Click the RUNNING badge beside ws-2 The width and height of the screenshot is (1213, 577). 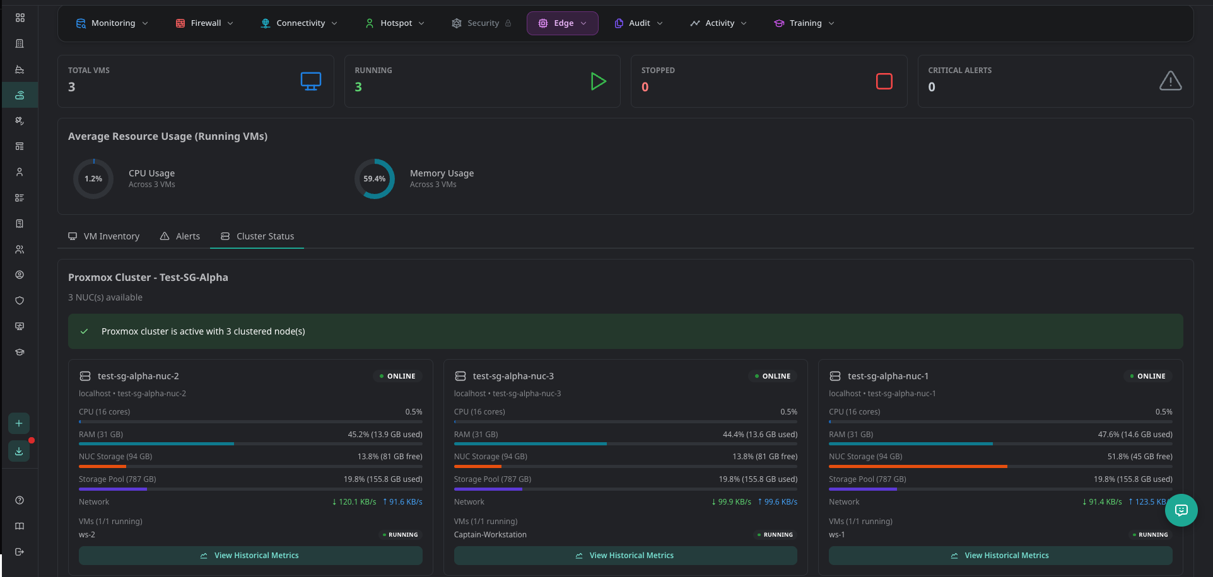coord(400,535)
